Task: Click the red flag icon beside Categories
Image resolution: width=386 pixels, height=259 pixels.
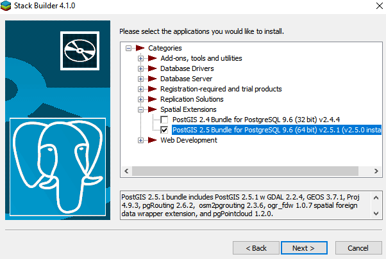Action: 140,48
